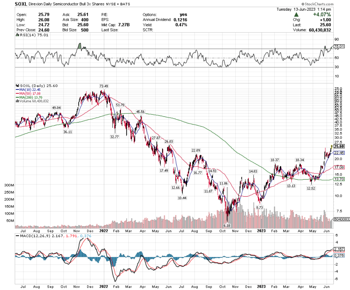The height and width of the screenshot is (290, 350).
Task: Click the 14.93 price label
Action: [212, 171]
